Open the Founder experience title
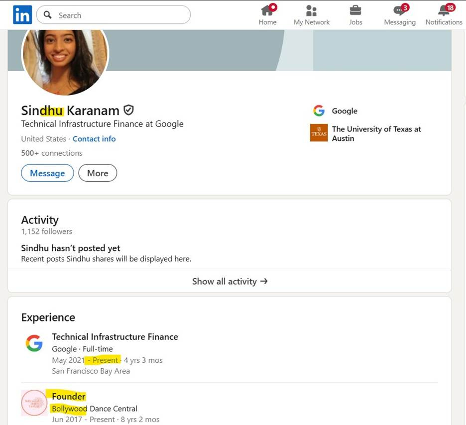This screenshot has width=466, height=425. click(x=68, y=397)
